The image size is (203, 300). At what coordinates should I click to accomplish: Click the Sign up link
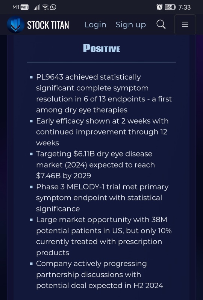[x=130, y=25]
